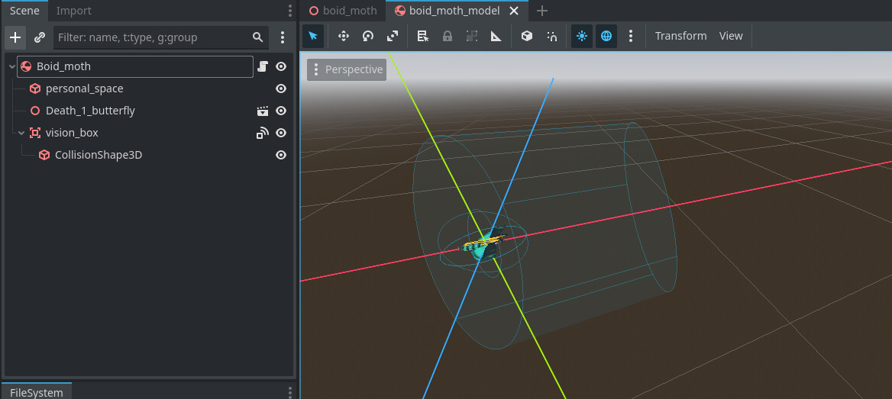
Task: Toggle visibility of CollisionShape3D
Action: (281, 155)
